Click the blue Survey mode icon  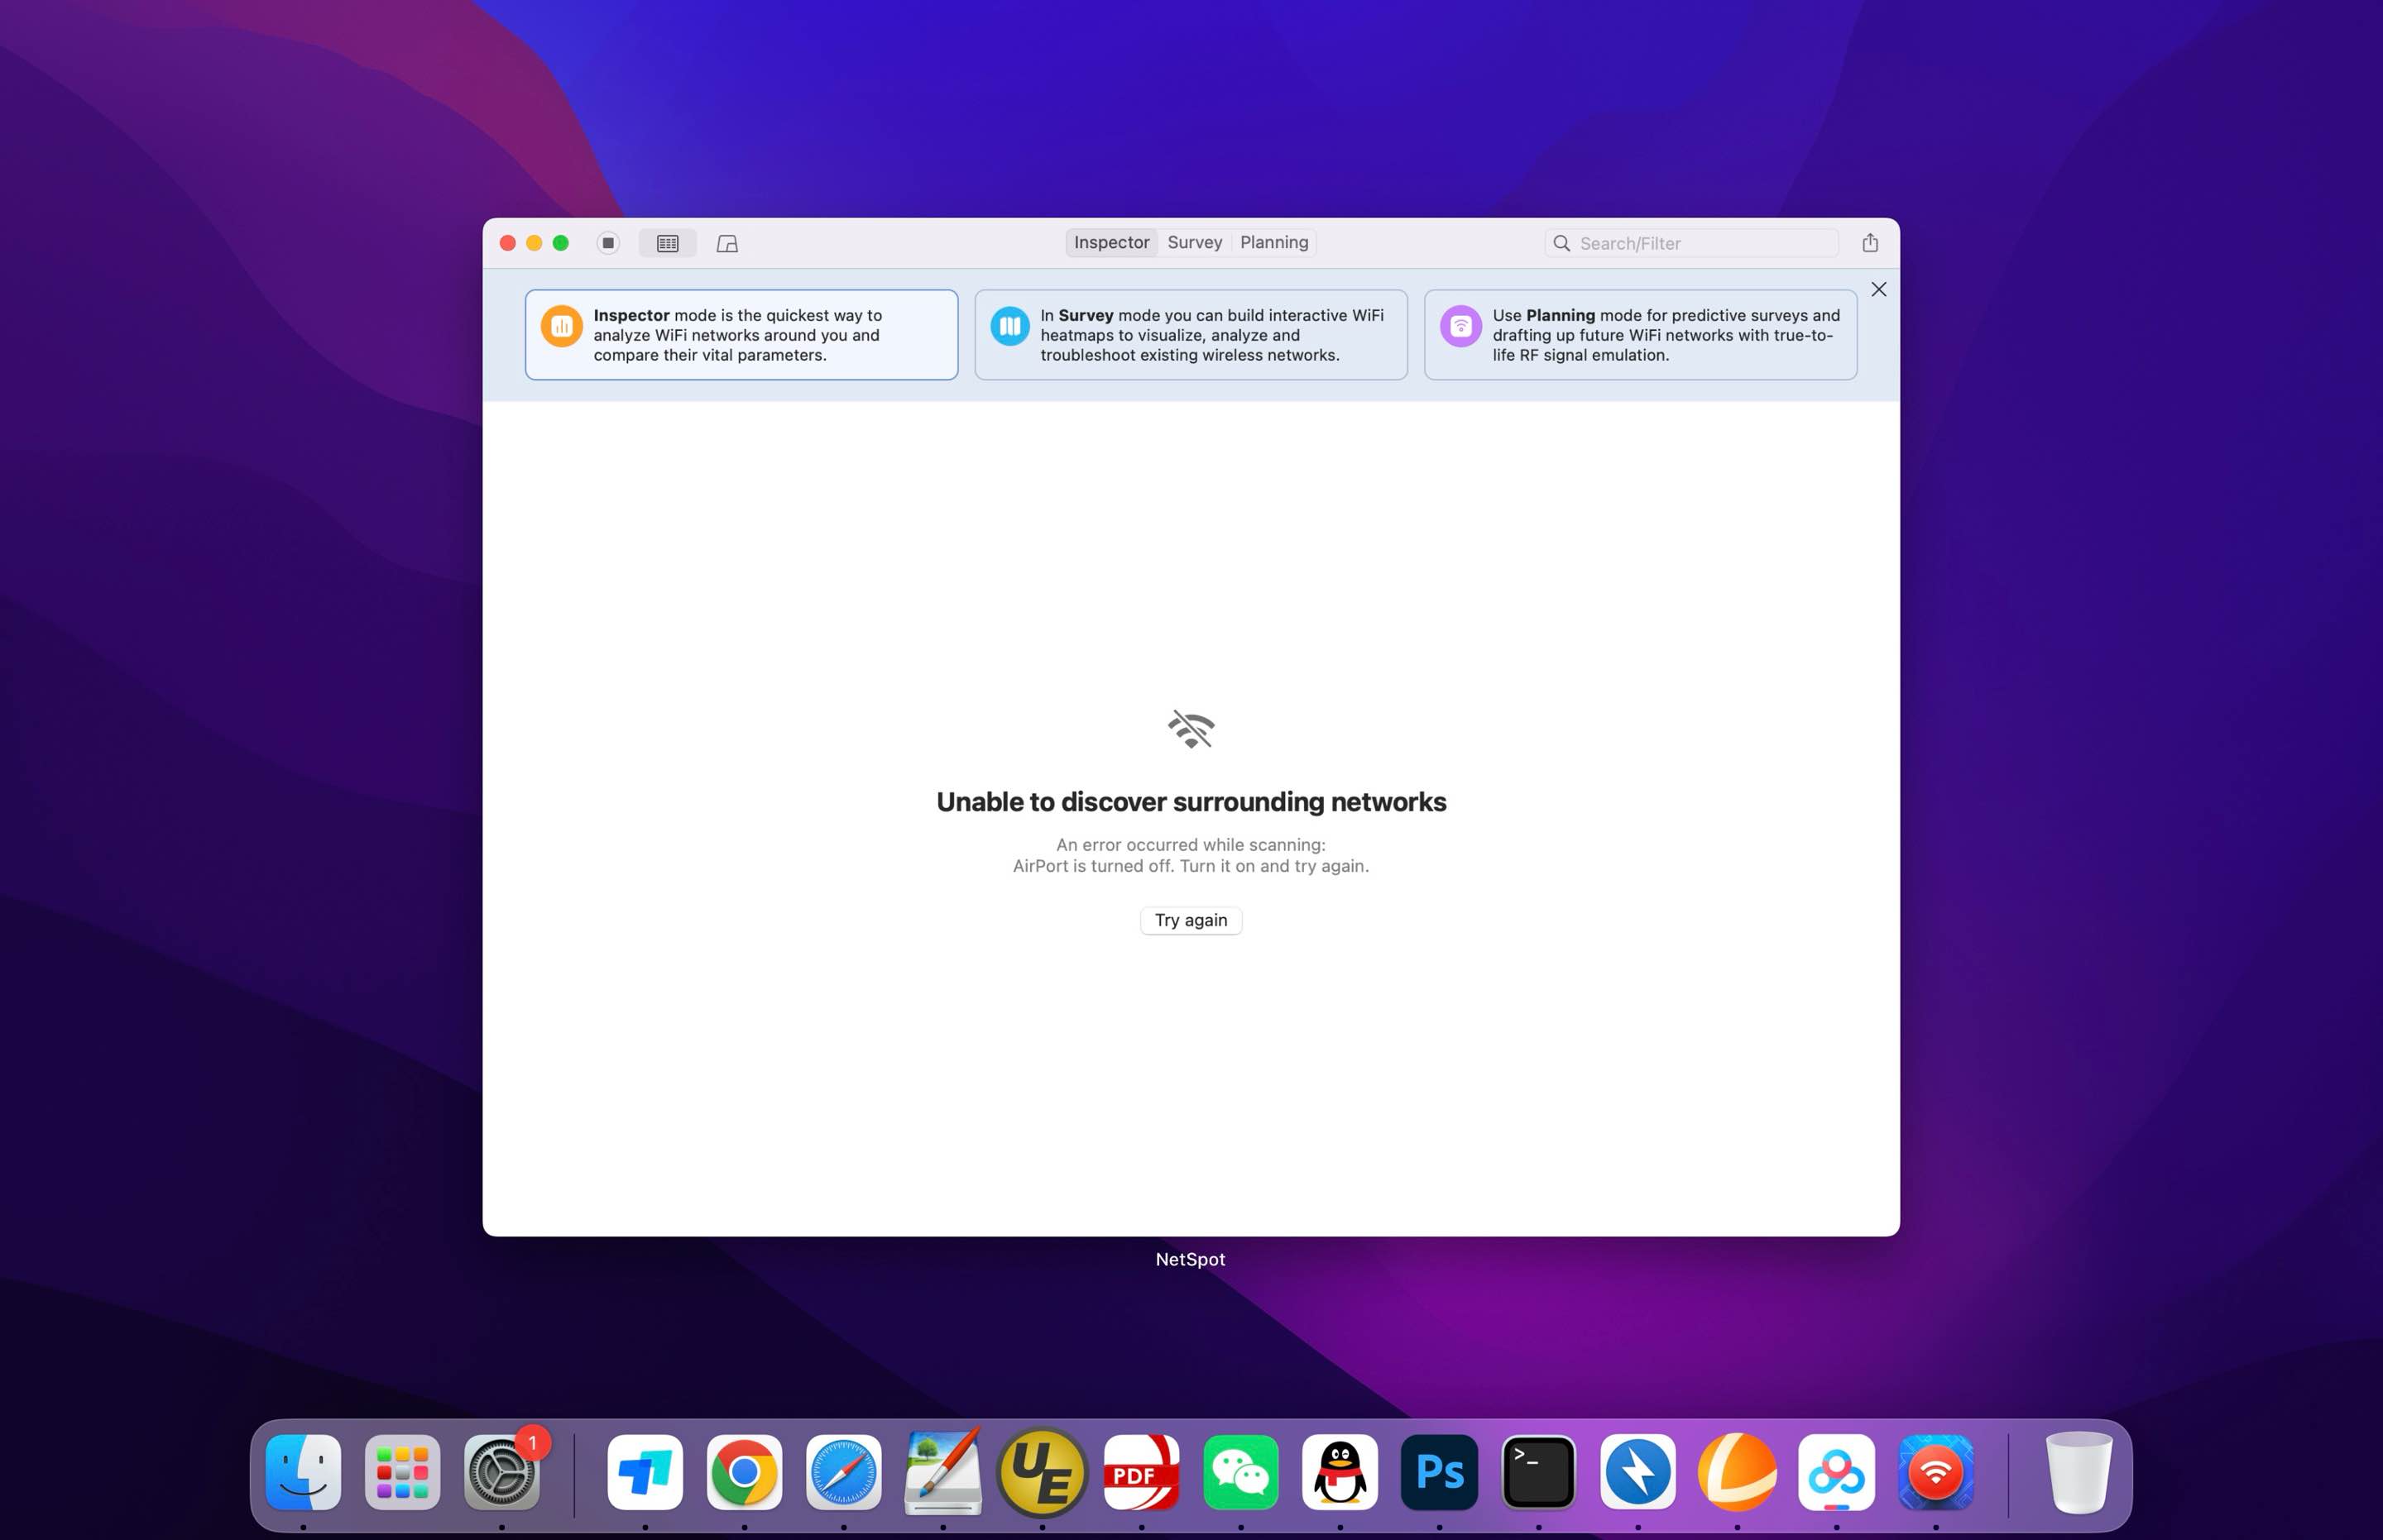tap(1010, 326)
